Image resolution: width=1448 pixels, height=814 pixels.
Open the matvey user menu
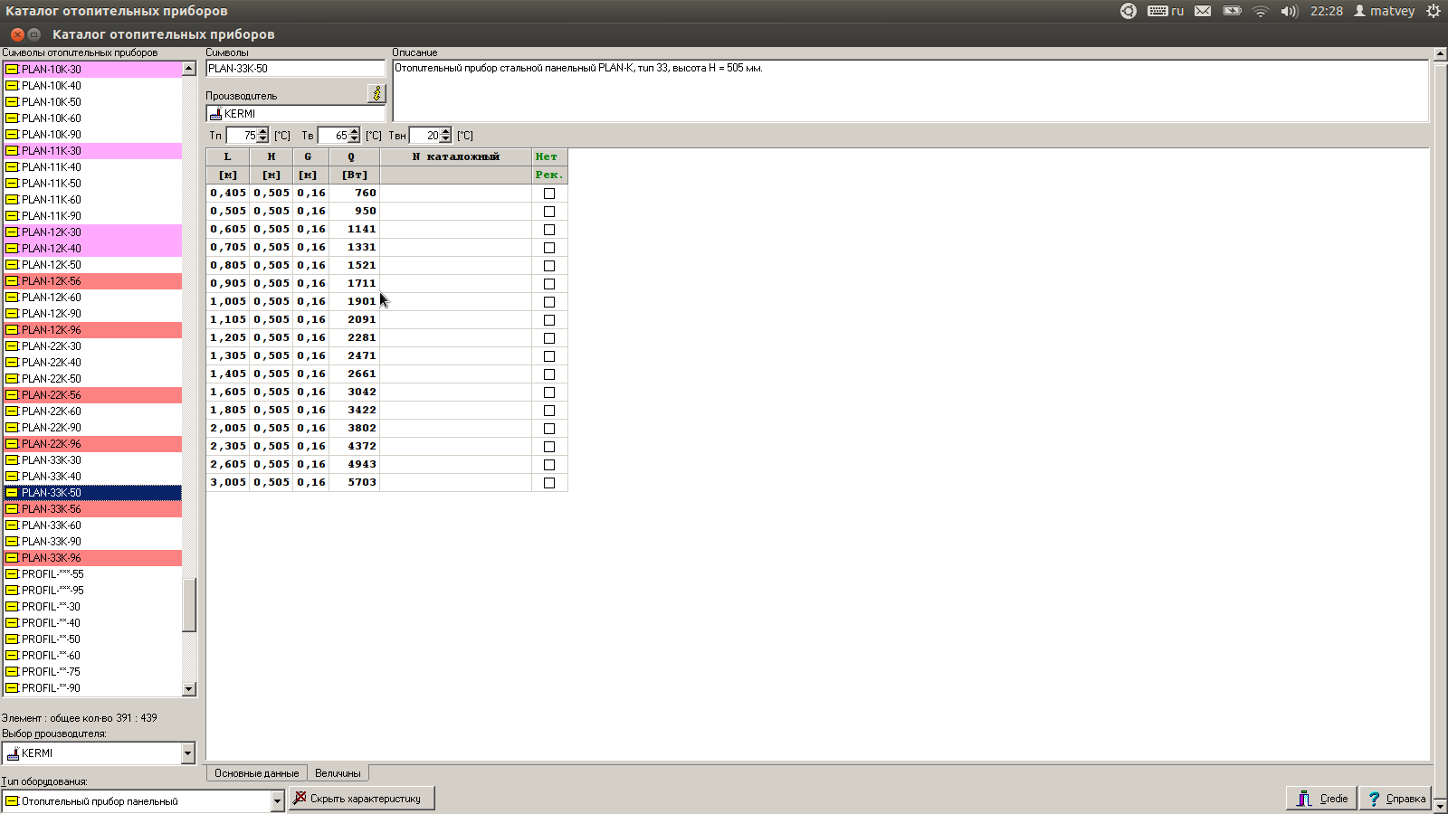pyautogui.click(x=1385, y=11)
